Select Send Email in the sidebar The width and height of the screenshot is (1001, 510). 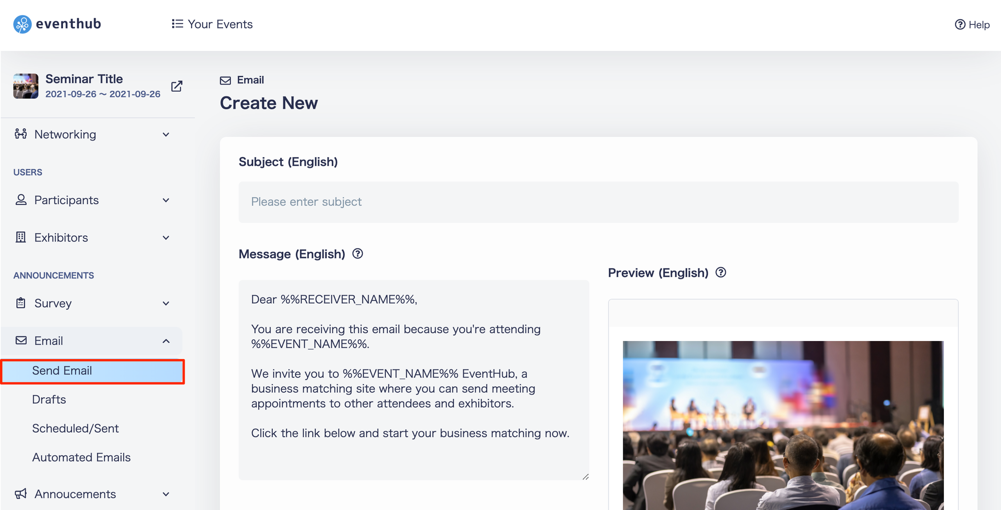coord(93,371)
